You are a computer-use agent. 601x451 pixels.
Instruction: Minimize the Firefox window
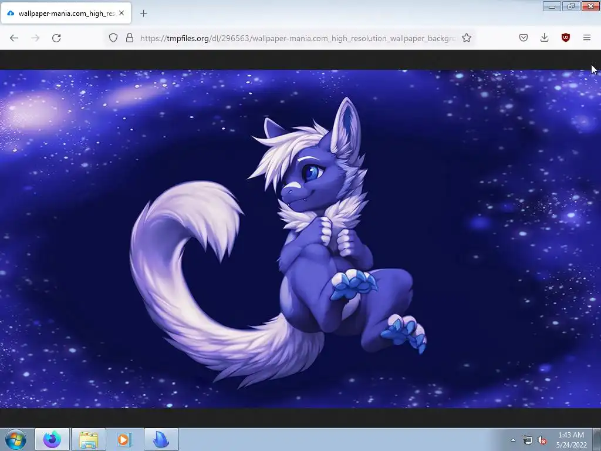click(552, 6)
